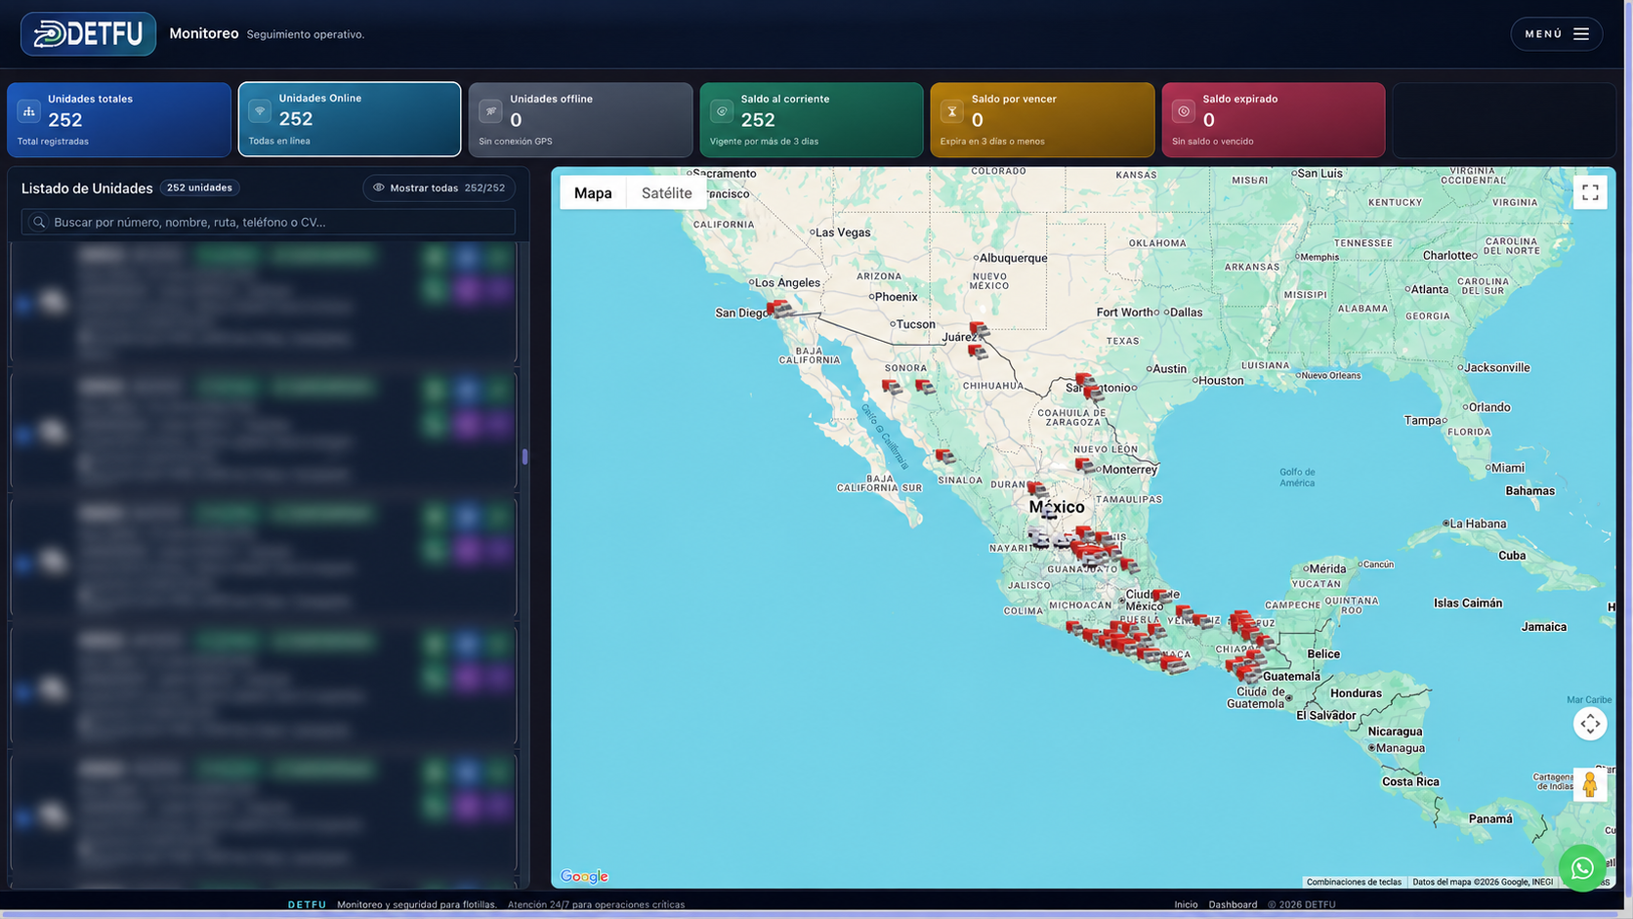Click the Albuquerque map label
This screenshot has width=1633, height=919.
pyautogui.click(x=1013, y=258)
